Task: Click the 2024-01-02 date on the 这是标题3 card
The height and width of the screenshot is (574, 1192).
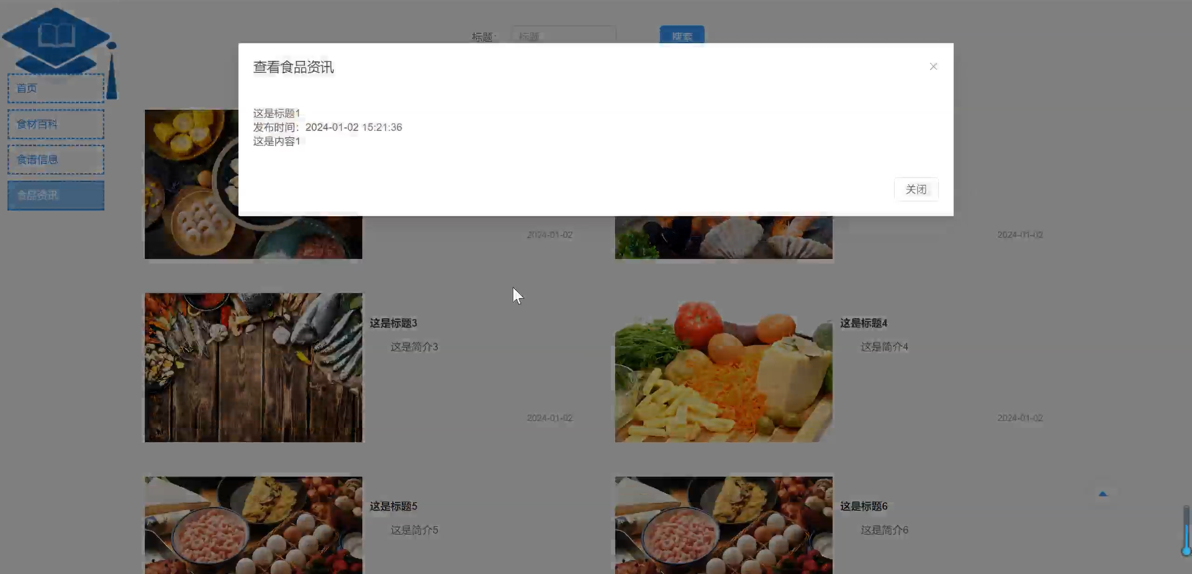Action: pos(549,418)
